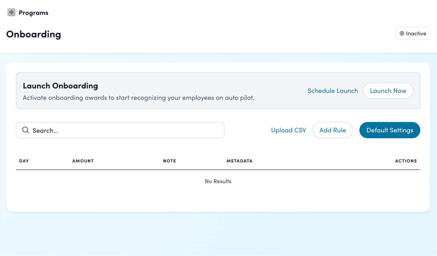
Task: Click the Onboarding page title
Action: 34,34
